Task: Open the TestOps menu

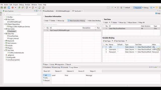Action: tap(27, 4)
